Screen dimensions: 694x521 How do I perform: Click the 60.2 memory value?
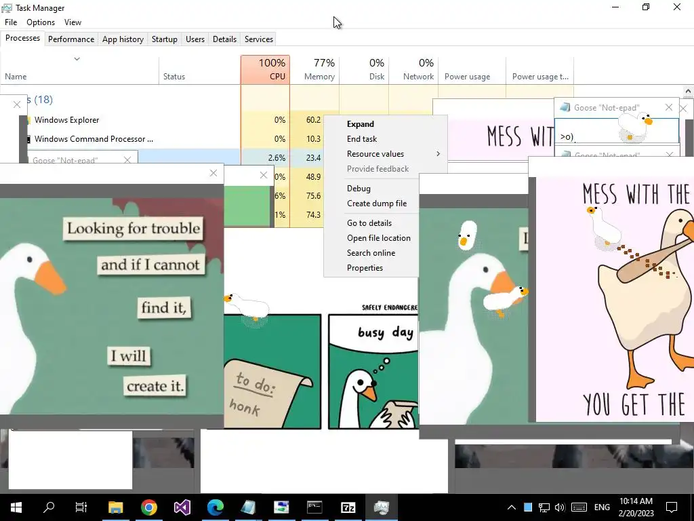pos(313,120)
